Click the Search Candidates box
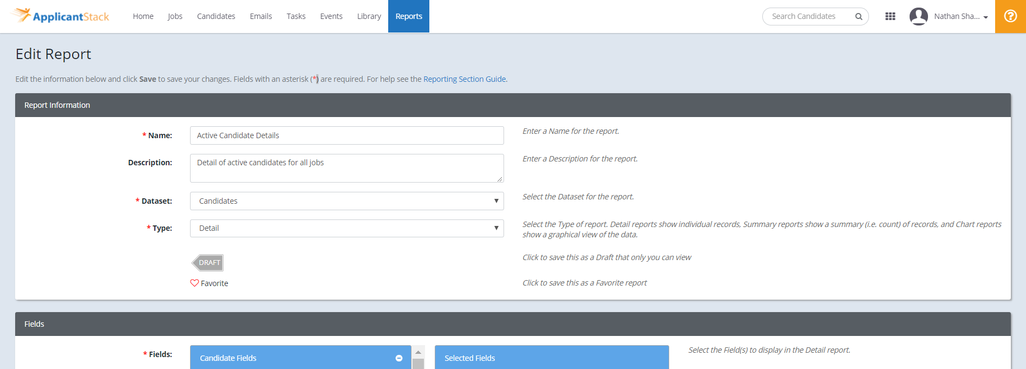1026x369 pixels. [815, 16]
